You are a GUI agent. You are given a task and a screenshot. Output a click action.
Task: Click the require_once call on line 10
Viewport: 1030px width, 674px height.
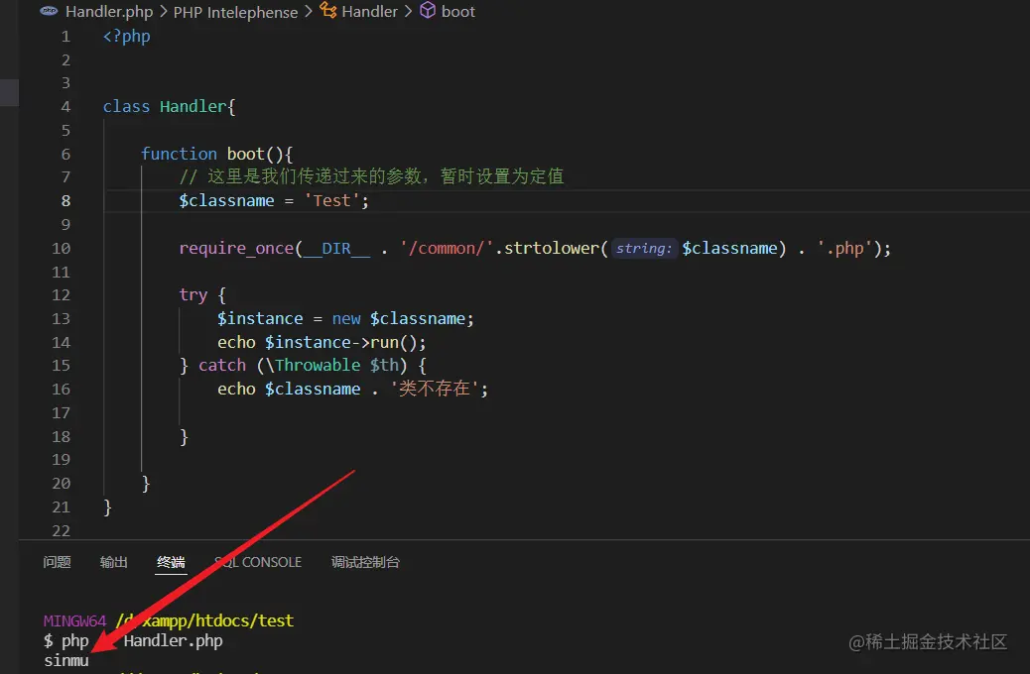(x=236, y=249)
